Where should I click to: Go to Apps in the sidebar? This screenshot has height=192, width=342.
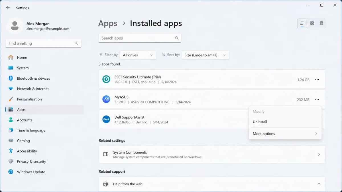pyautogui.click(x=44, y=110)
